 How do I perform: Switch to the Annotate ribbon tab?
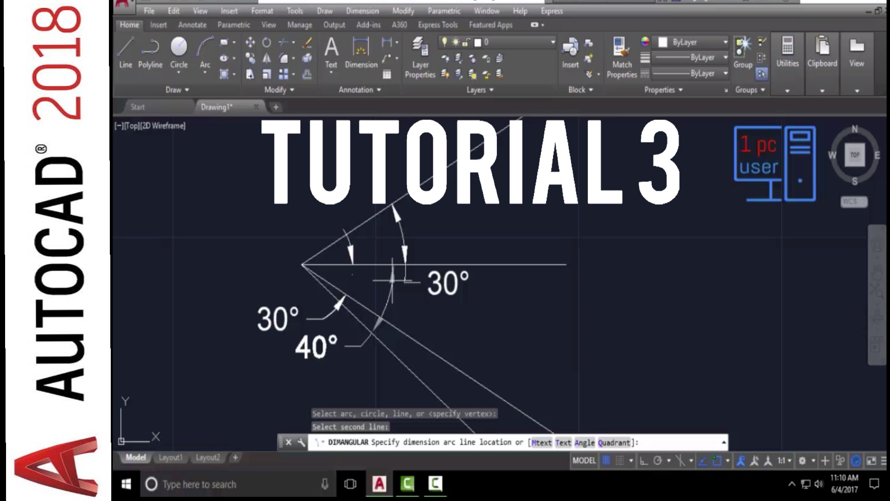192,25
